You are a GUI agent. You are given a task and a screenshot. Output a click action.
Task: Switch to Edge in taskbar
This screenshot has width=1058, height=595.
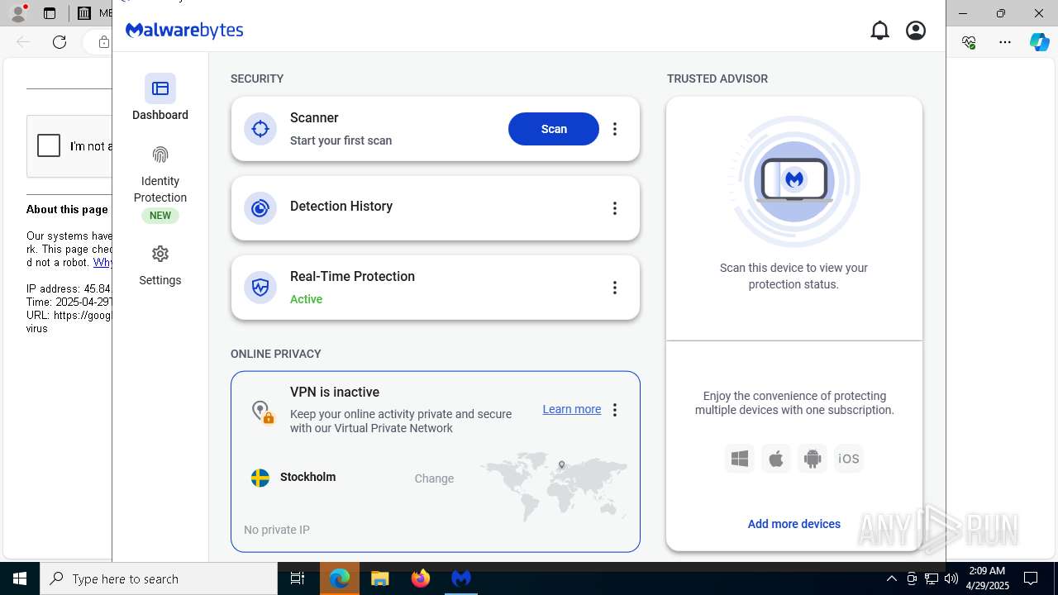(340, 578)
